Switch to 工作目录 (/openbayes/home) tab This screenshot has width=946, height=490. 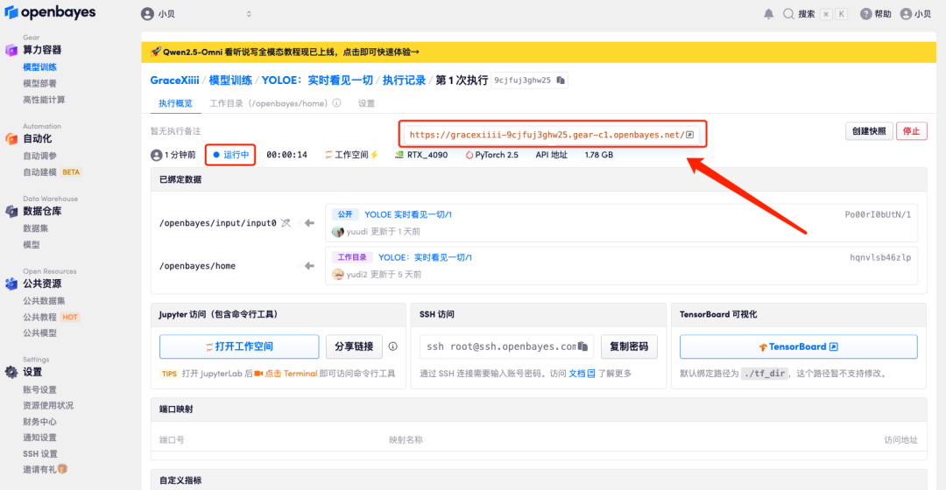269,103
